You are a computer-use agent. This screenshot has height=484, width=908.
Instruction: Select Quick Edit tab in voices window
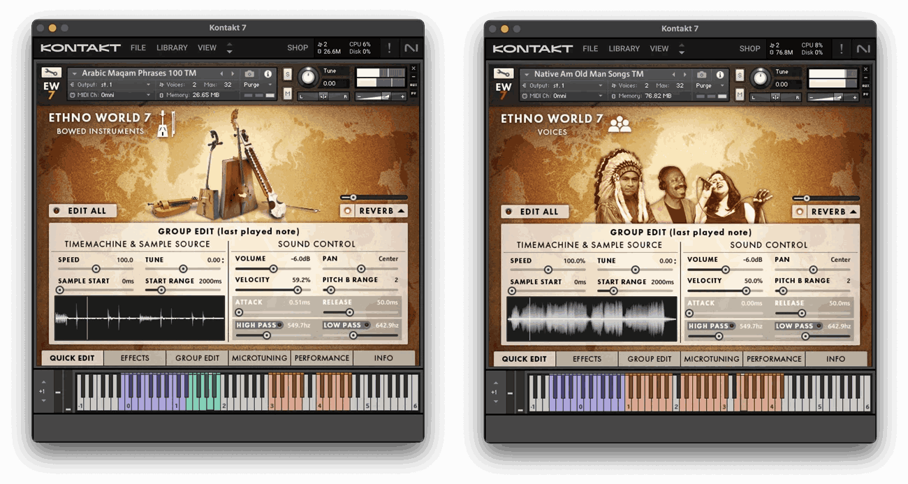[x=524, y=359]
